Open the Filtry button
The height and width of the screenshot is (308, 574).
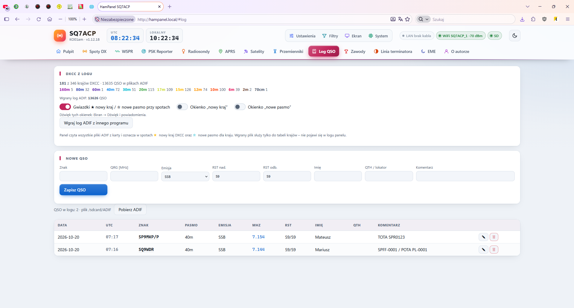[x=330, y=36]
